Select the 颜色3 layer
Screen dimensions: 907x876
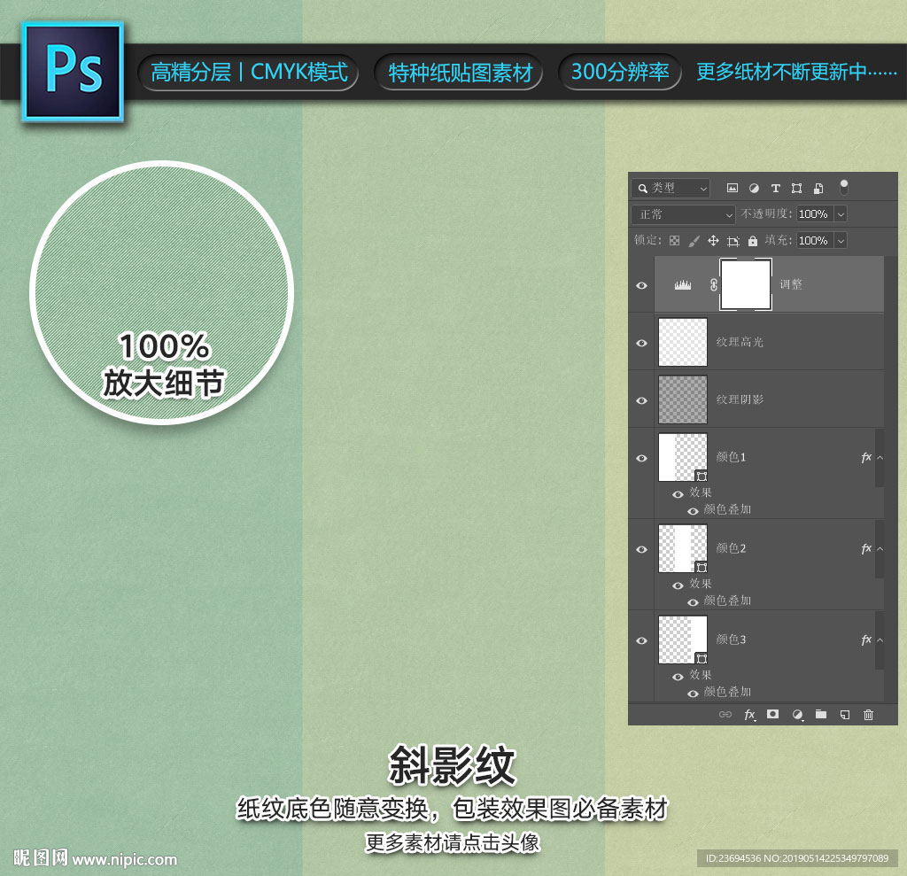tap(779, 640)
